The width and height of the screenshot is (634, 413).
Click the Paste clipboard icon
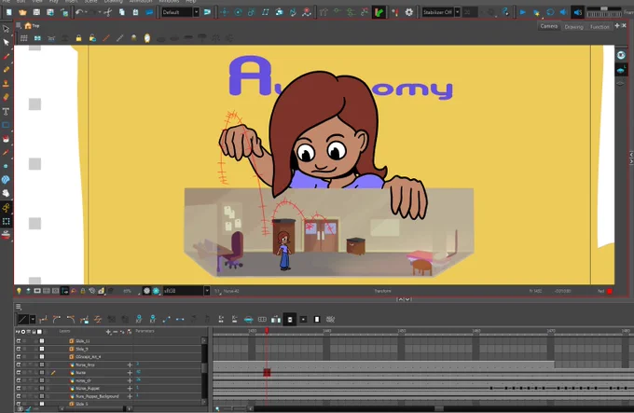[x=135, y=12]
